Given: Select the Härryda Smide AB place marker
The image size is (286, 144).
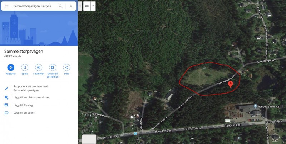Looking at the screenshot, I should pos(255,106).
